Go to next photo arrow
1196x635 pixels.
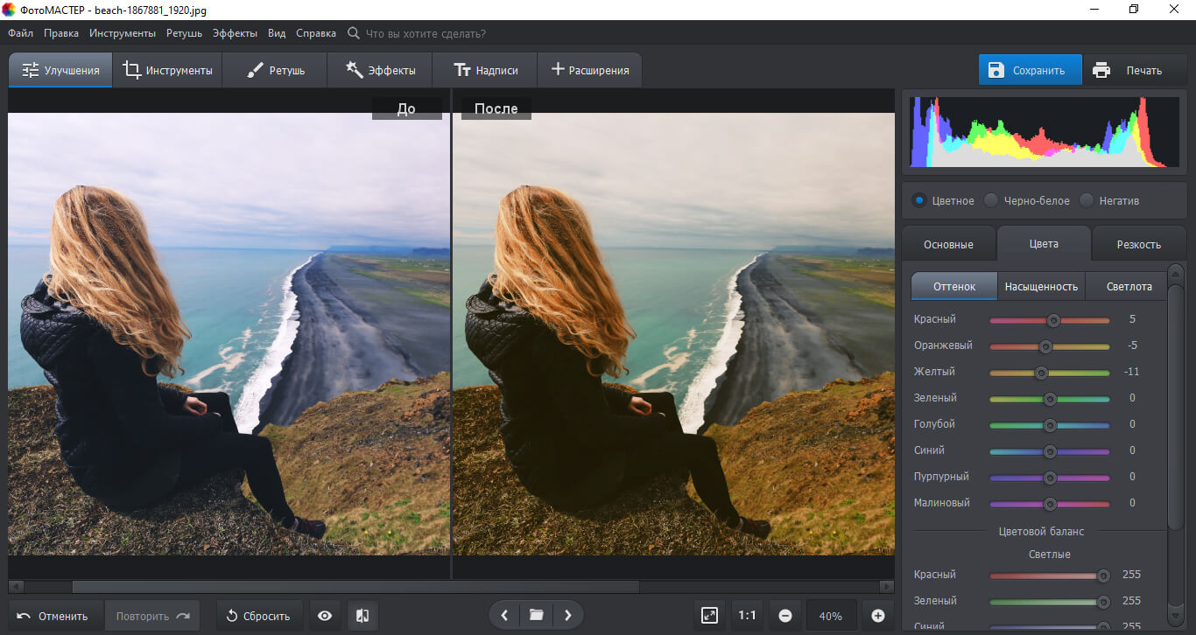tap(568, 616)
